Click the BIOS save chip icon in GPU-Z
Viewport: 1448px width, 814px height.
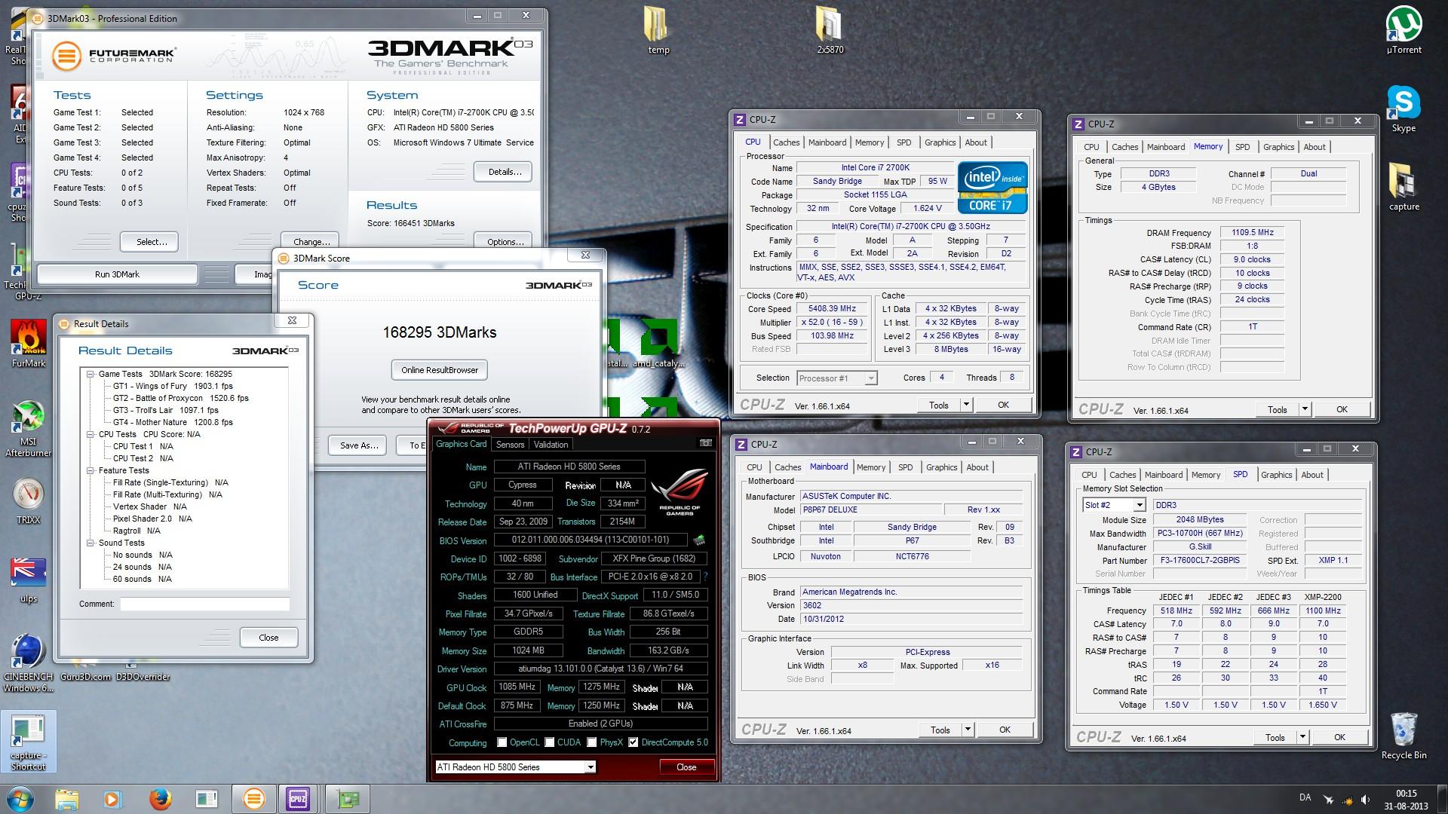coord(699,540)
